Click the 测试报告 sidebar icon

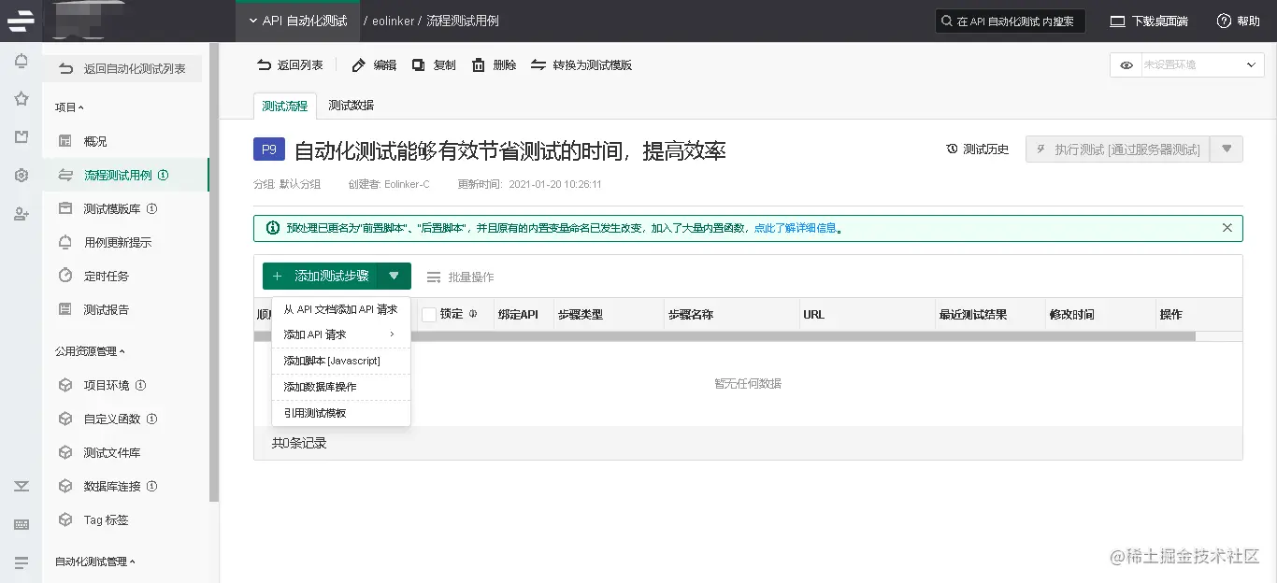[x=65, y=309]
